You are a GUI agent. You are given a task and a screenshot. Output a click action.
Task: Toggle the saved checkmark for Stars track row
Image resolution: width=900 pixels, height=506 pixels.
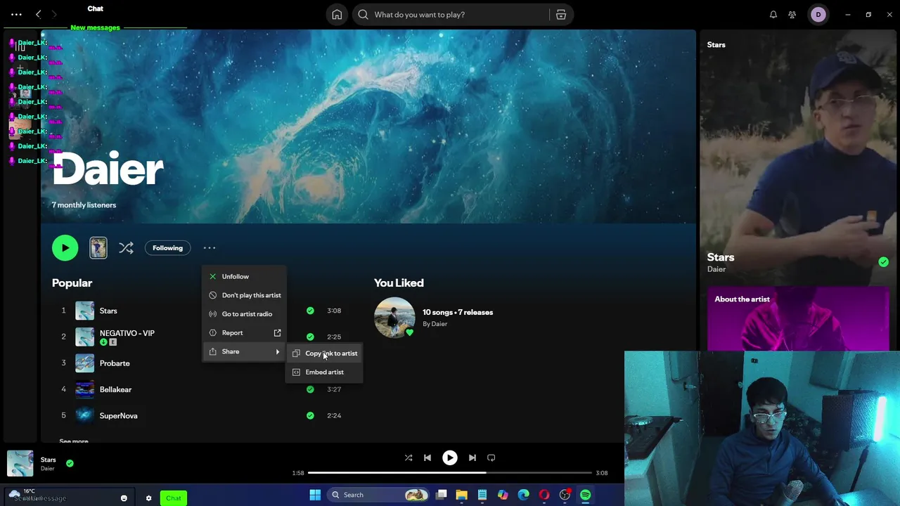(x=310, y=311)
